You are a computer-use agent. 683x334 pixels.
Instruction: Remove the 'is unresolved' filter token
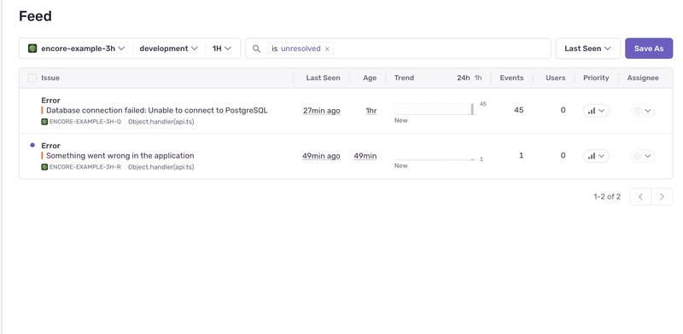pos(327,49)
